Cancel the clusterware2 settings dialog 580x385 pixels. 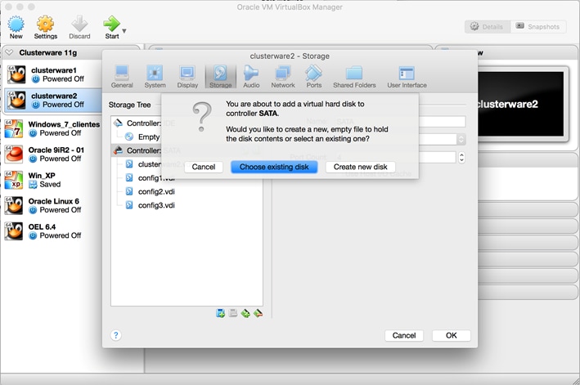click(404, 335)
